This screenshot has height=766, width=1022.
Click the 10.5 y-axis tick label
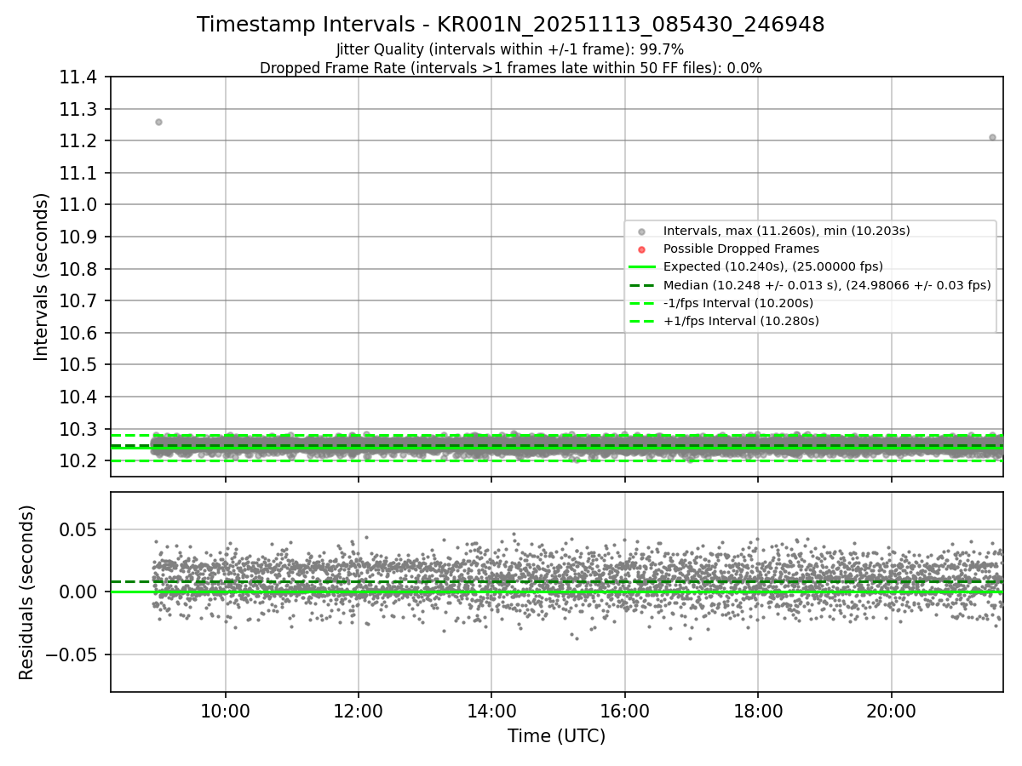click(x=80, y=365)
